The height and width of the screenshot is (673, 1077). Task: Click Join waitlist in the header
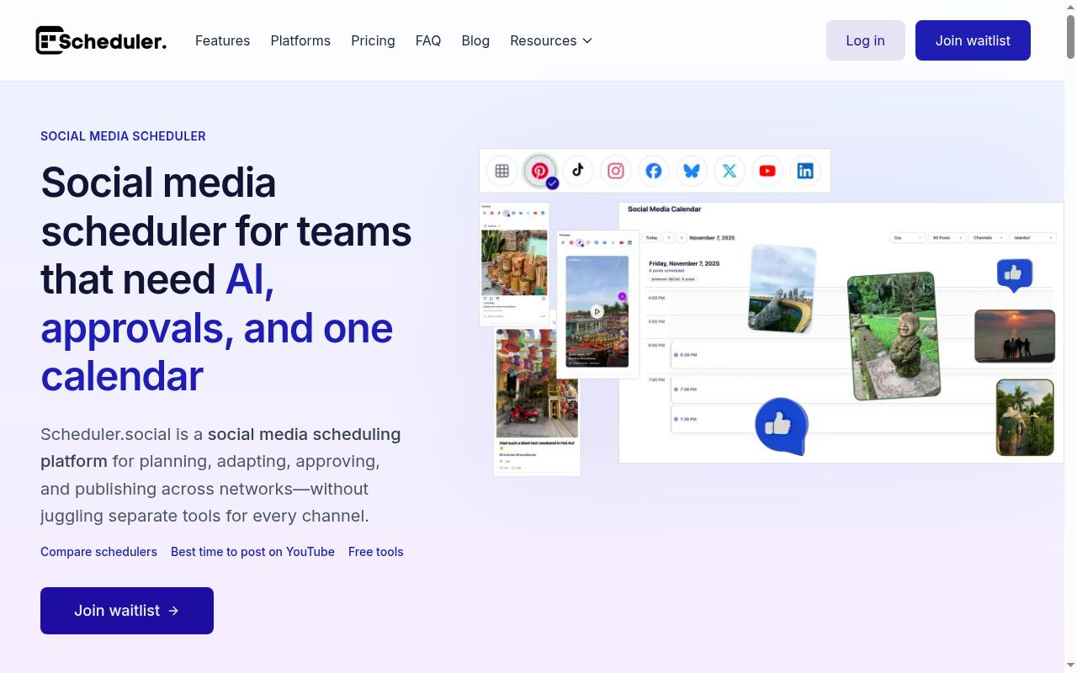[x=973, y=40]
